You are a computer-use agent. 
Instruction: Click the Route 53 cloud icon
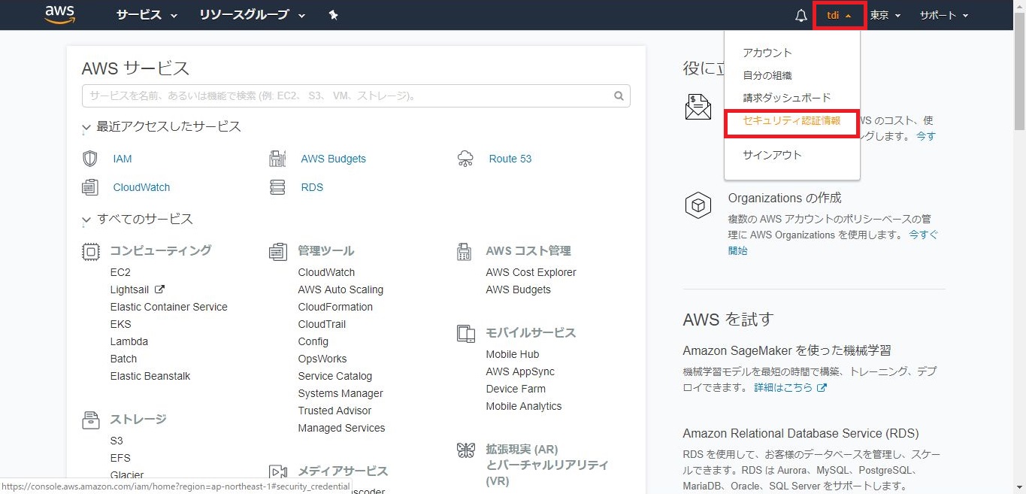(465, 159)
